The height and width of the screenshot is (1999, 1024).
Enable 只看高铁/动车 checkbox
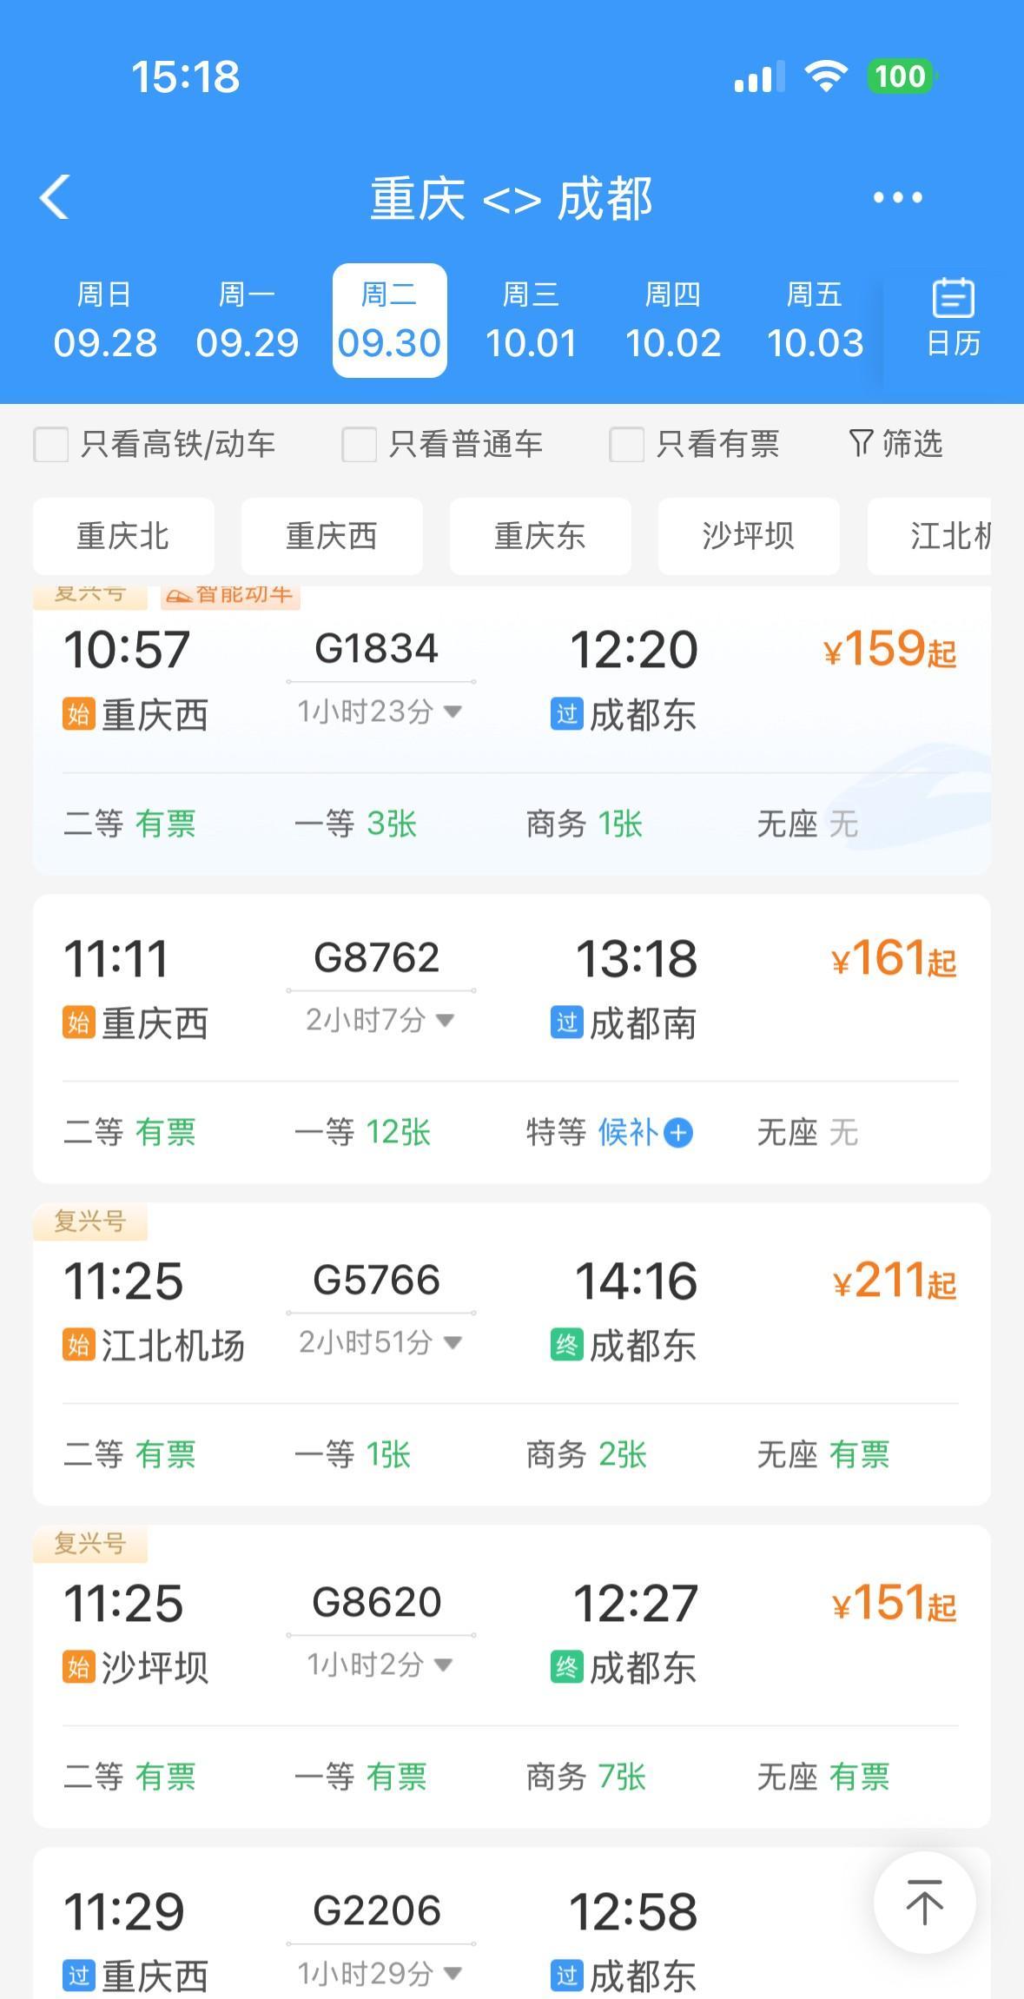pyautogui.click(x=51, y=445)
